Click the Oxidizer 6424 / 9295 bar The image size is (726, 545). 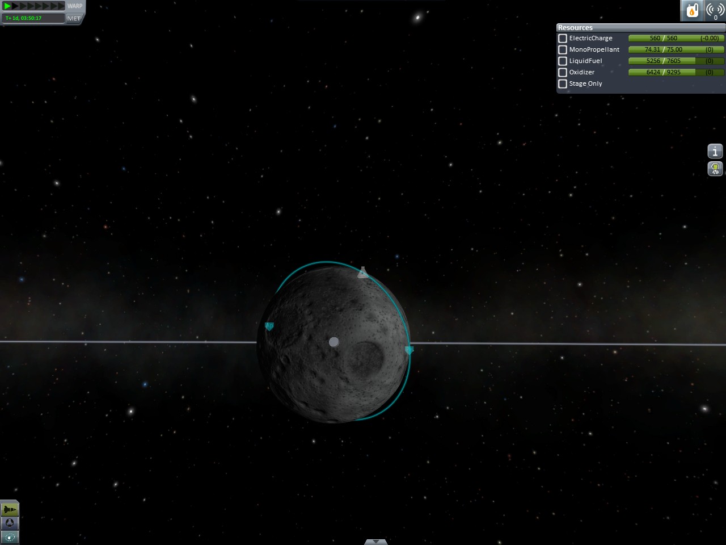tap(676, 72)
